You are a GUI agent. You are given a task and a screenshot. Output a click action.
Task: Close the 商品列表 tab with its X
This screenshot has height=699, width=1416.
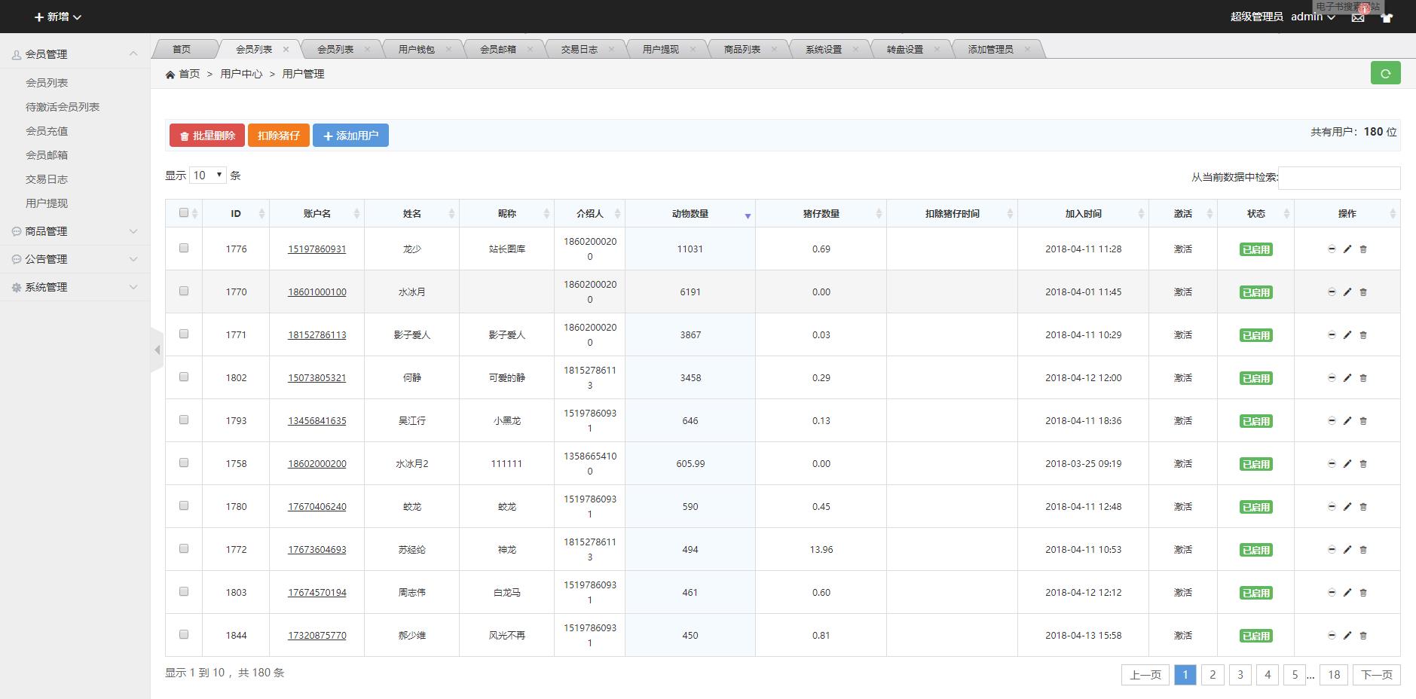click(774, 49)
